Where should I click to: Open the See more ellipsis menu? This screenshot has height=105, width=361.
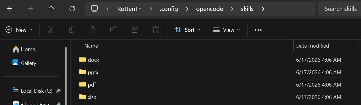pos(258,30)
